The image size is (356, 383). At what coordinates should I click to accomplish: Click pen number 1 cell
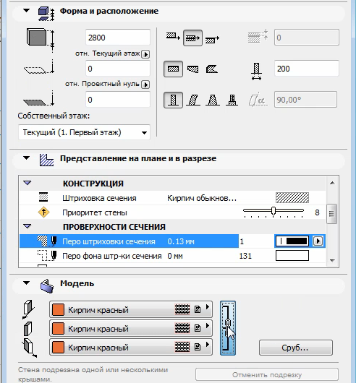click(256, 241)
